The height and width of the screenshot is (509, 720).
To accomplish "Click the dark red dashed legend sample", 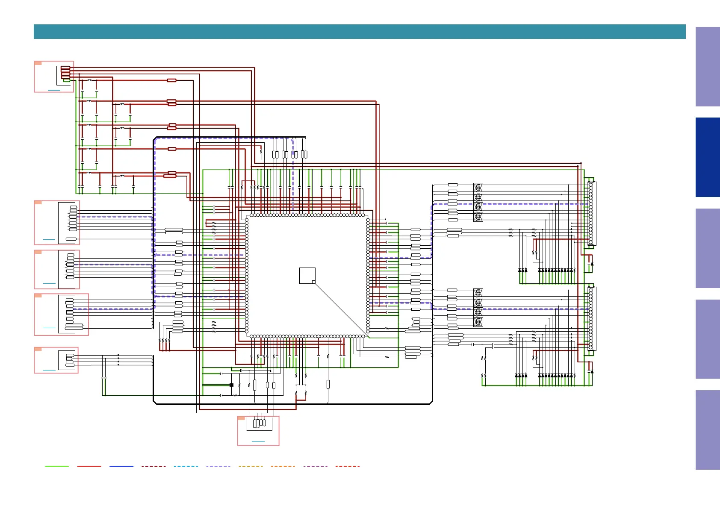I will point(154,466).
